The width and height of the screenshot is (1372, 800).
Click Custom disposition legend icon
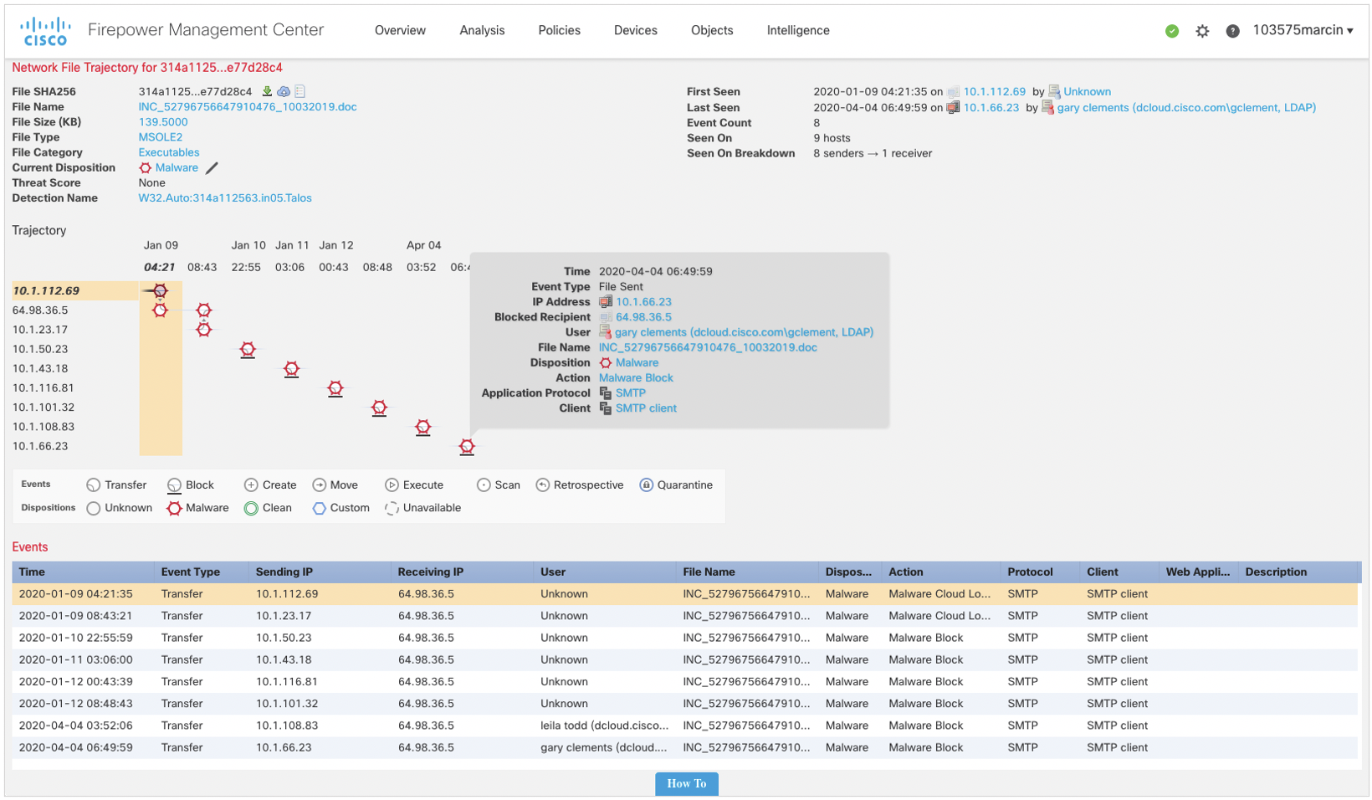[x=320, y=508]
